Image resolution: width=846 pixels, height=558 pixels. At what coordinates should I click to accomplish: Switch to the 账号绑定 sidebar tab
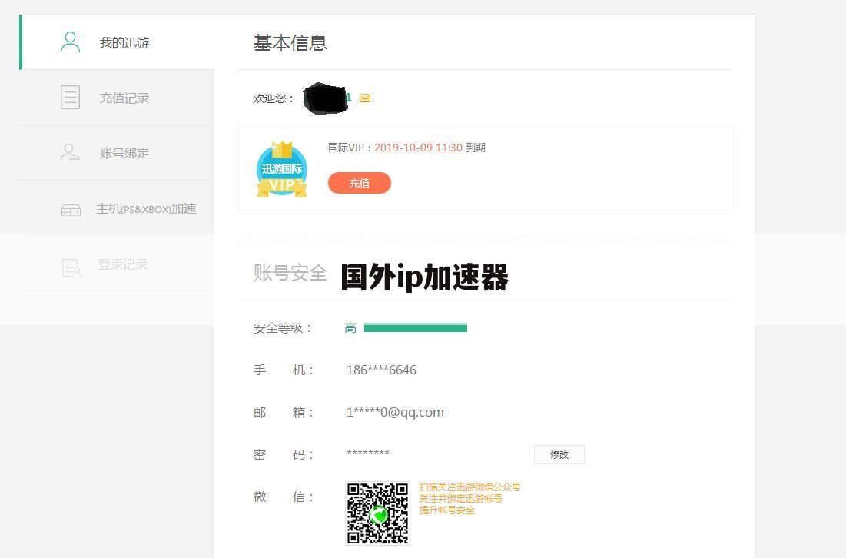117,153
